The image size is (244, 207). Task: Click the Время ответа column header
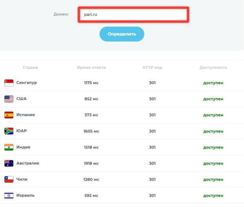(x=91, y=68)
